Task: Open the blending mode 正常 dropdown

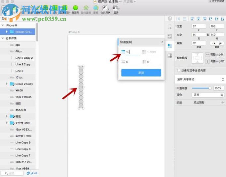Action: tap(208, 95)
